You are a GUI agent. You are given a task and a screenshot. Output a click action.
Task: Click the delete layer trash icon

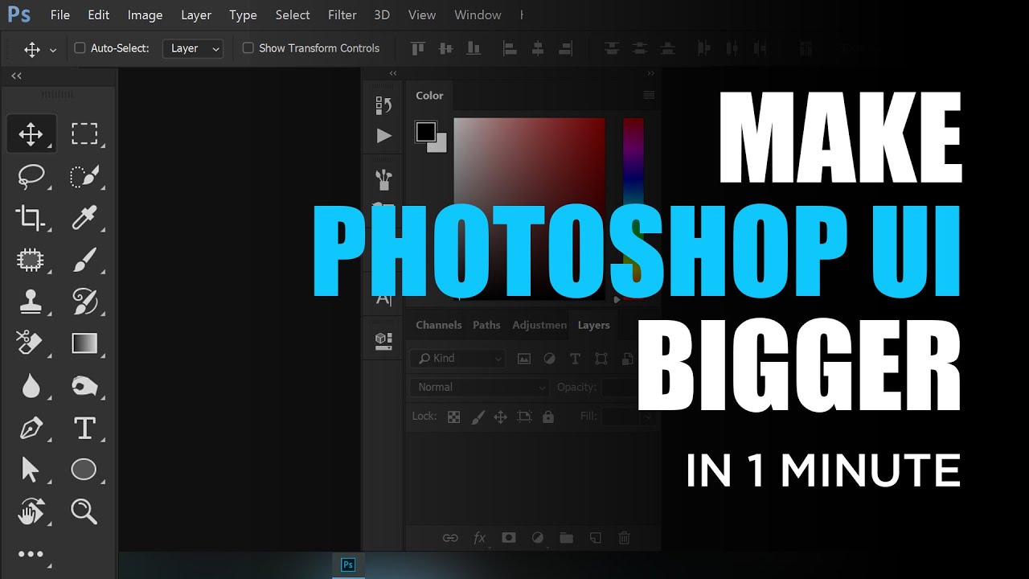point(625,538)
